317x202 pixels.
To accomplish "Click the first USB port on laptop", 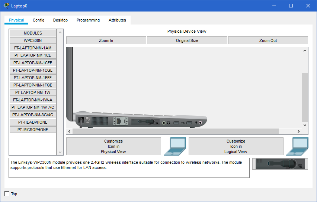I will pos(176,123).
